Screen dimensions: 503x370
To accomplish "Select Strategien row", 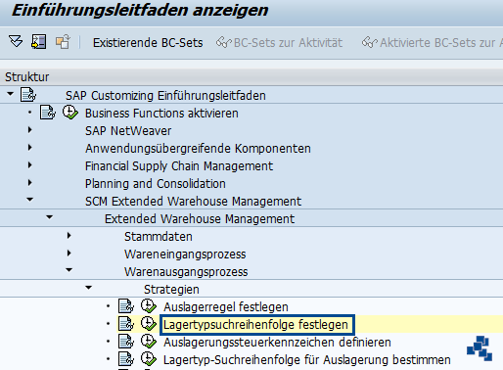I will click(171, 290).
